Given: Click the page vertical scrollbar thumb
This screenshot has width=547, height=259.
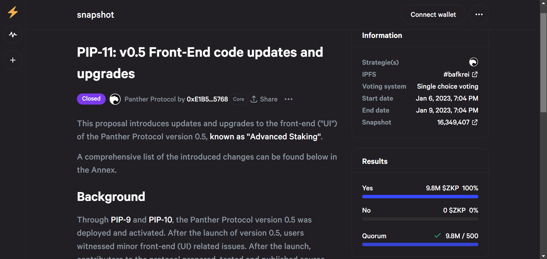Looking at the screenshot, I should [543, 63].
